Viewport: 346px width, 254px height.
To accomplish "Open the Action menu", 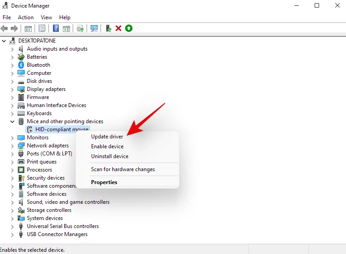I will 26,17.
